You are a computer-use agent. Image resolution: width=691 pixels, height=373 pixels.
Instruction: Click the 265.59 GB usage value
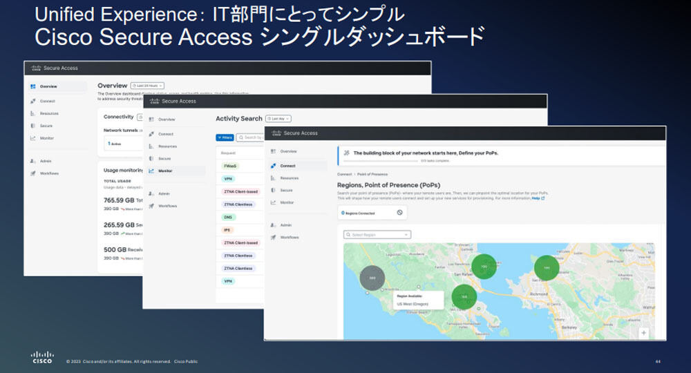pyautogui.click(x=119, y=224)
